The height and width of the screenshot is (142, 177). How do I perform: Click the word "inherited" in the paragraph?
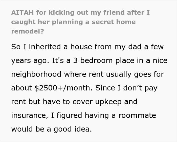click(x=45, y=47)
